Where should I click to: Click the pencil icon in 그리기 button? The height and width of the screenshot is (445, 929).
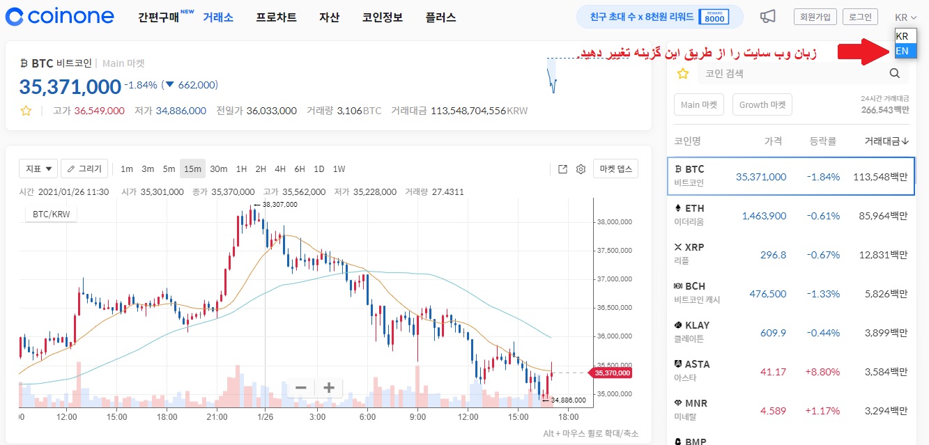pyautogui.click(x=71, y=169)
